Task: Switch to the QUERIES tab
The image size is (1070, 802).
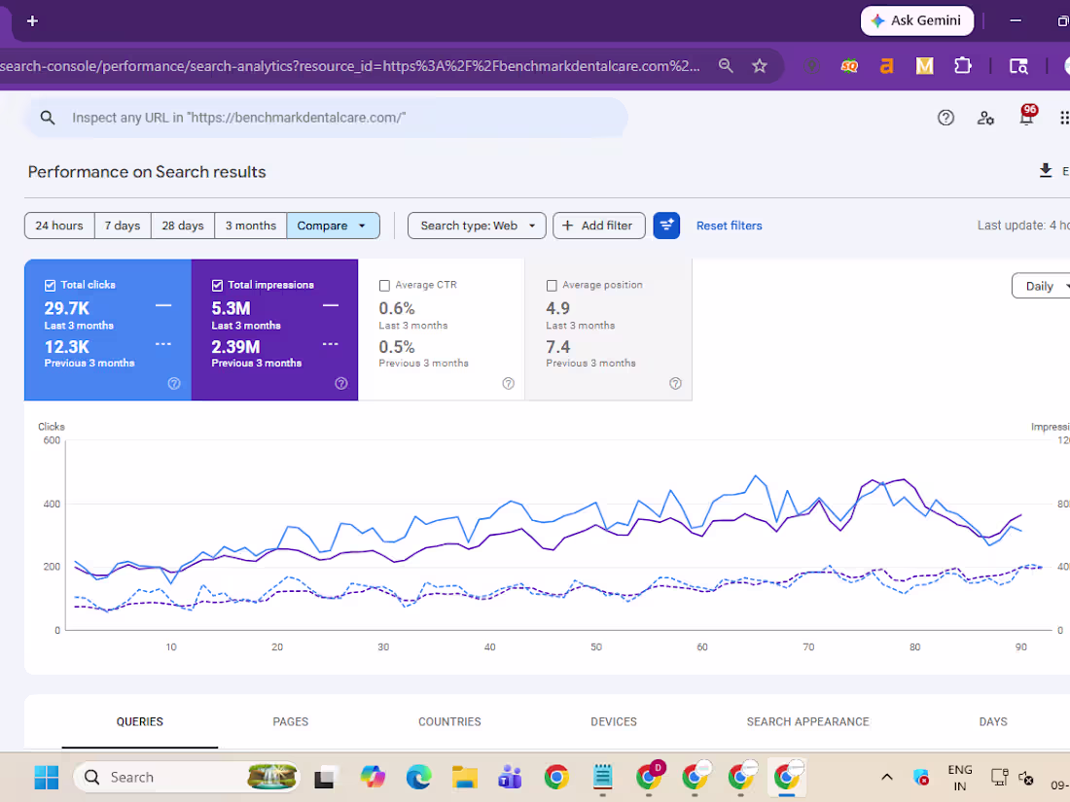Action: (x=140, y=721)
